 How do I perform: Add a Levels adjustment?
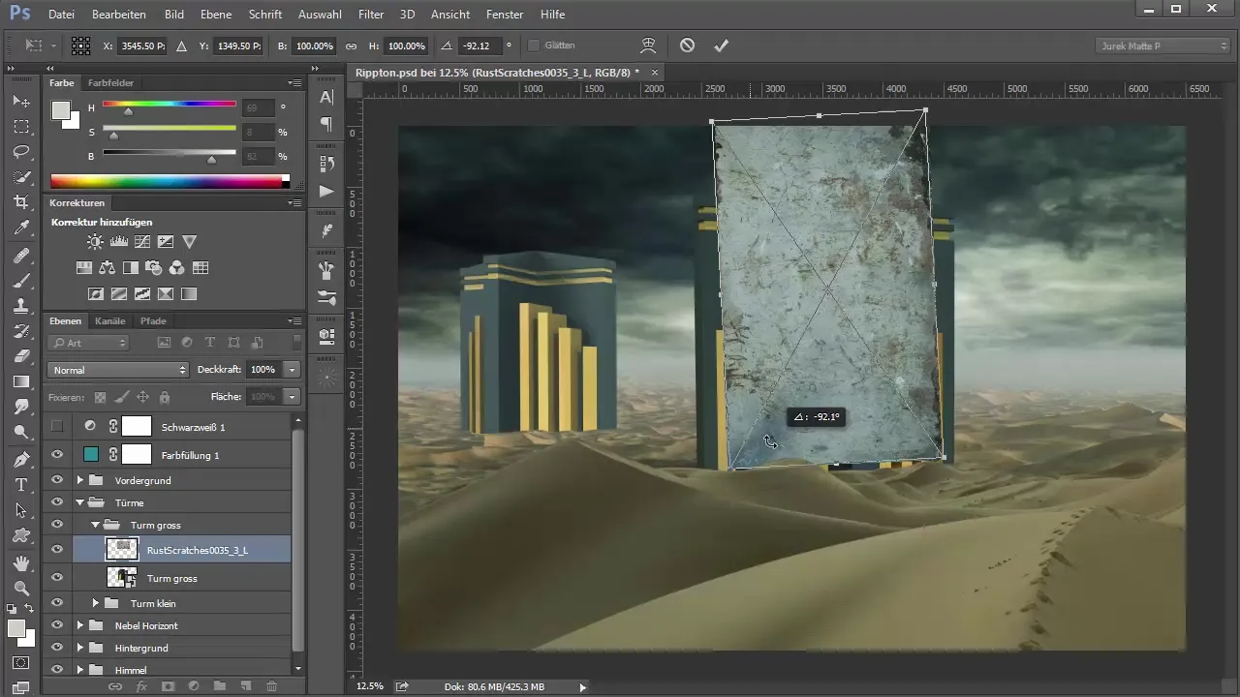[119, 242]
